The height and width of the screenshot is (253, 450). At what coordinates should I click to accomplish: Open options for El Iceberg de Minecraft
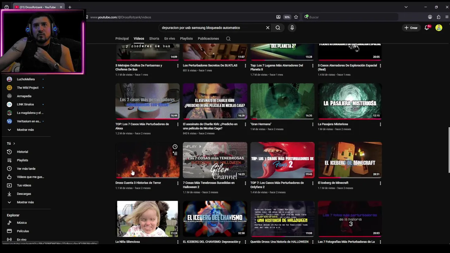pyautogui.click(x=380, y=183)
